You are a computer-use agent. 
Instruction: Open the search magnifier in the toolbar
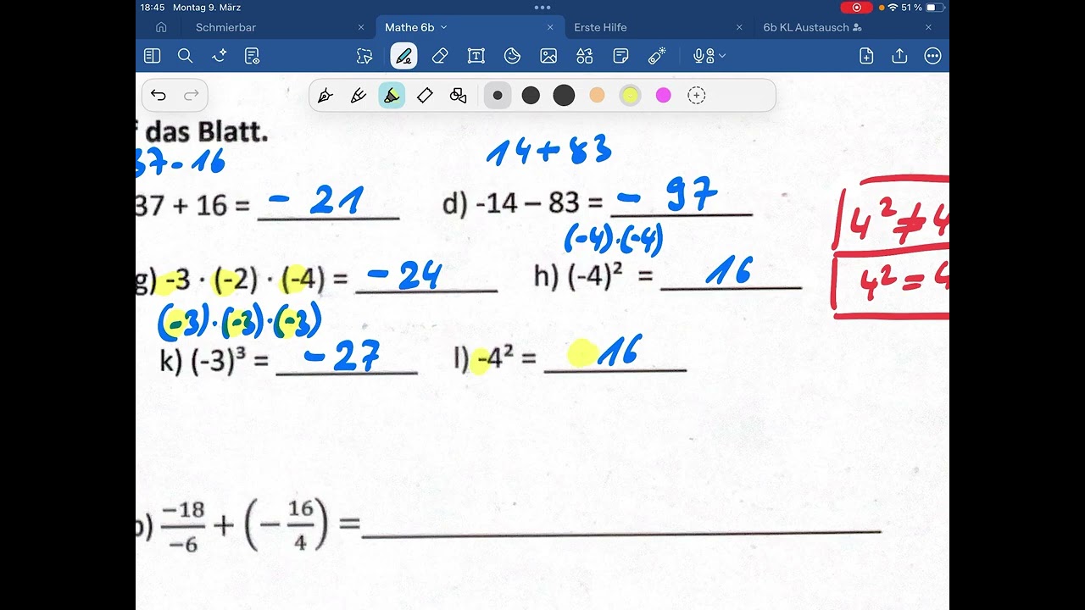(x=185, y=56)
